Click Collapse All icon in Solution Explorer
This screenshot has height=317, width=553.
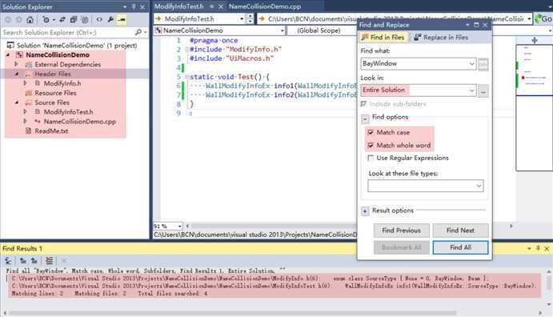[74, 20]
